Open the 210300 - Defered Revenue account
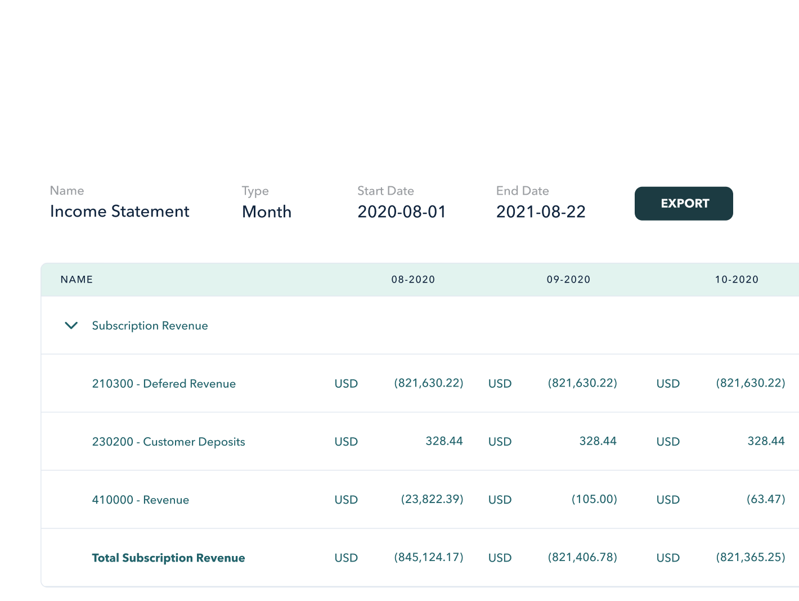 pos(164,384)
